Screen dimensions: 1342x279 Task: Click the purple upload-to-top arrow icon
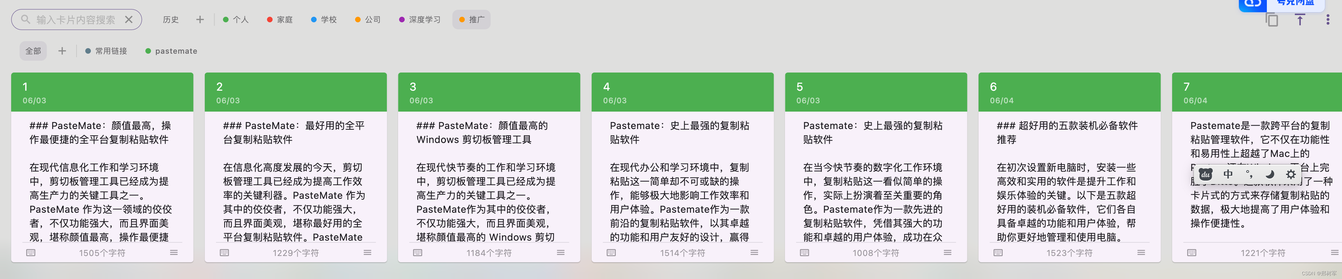[x=1300, y=19]
